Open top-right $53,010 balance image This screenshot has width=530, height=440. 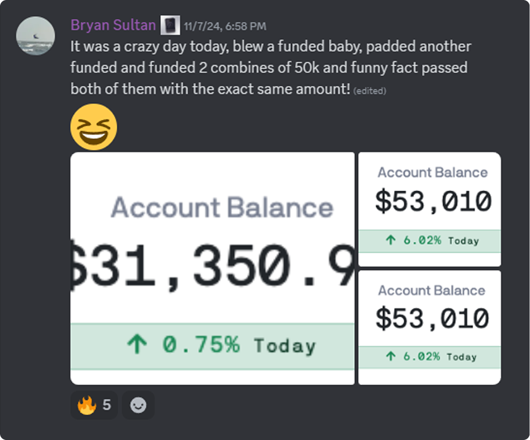coord(429,209)
